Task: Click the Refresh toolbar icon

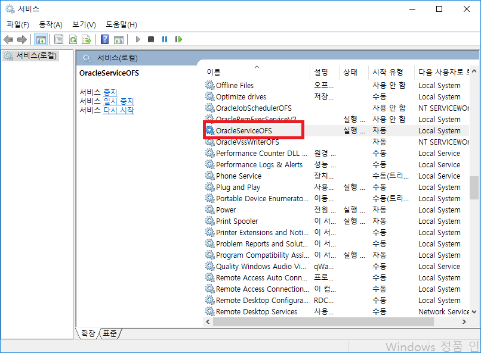Action: pos(73,39)
